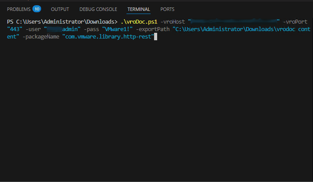Click the PS C:\Users\Administrator\Downloads> prompt
This screenshot has width=313, height=182.
coord(62,21)
